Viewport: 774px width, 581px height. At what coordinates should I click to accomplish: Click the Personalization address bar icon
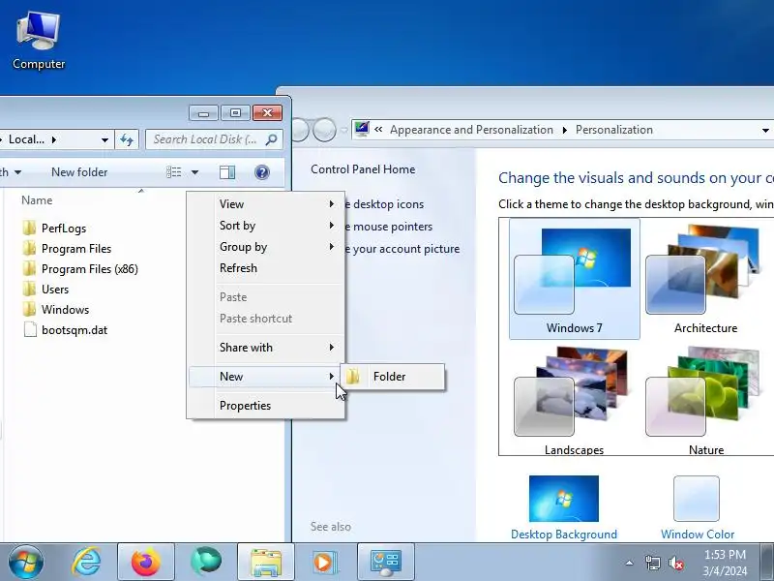click(362, 130)
